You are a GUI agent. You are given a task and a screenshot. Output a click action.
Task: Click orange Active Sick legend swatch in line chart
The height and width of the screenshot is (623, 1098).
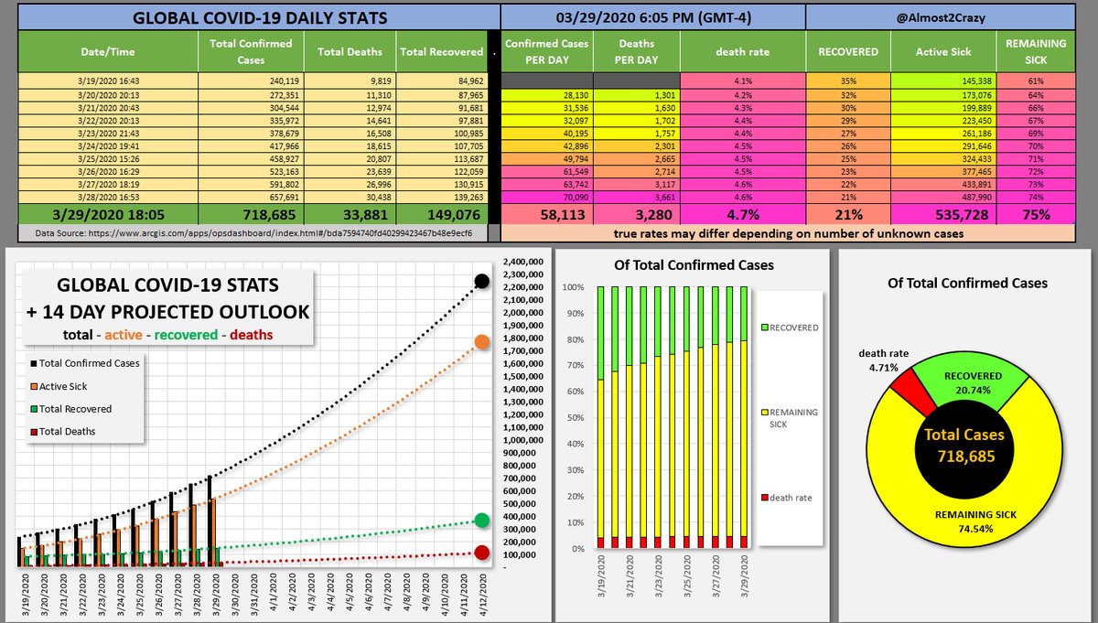(33, 386)
